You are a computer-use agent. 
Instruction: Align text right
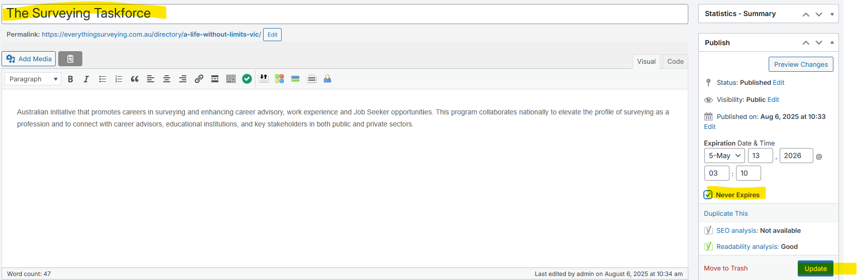[x=183, y=79]
